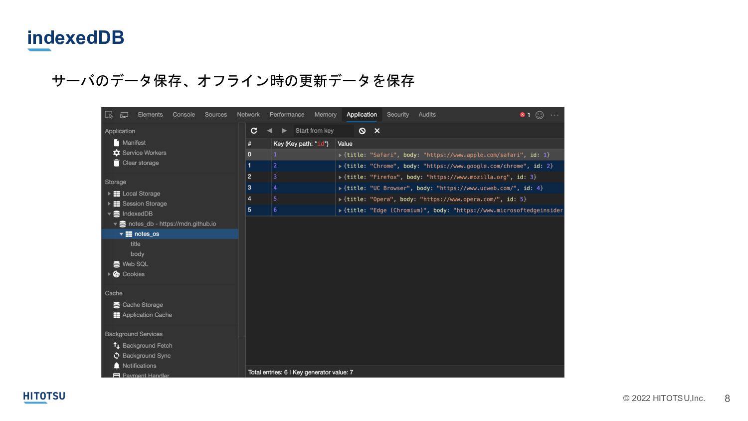Viewport: 748px width, 421px height.
Task: Open the Security tab
Action: coord(397,115)
